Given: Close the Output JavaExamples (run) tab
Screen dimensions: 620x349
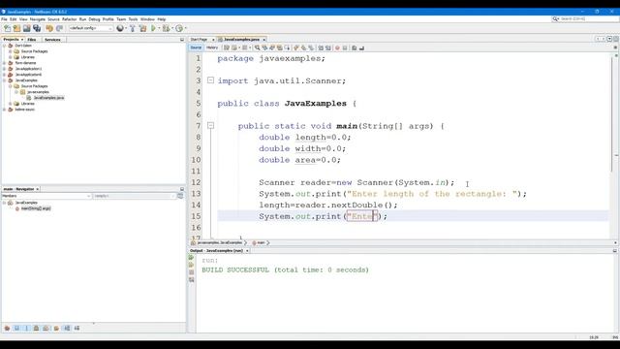Looking at the screenshot, I should (x=247, y=251).
